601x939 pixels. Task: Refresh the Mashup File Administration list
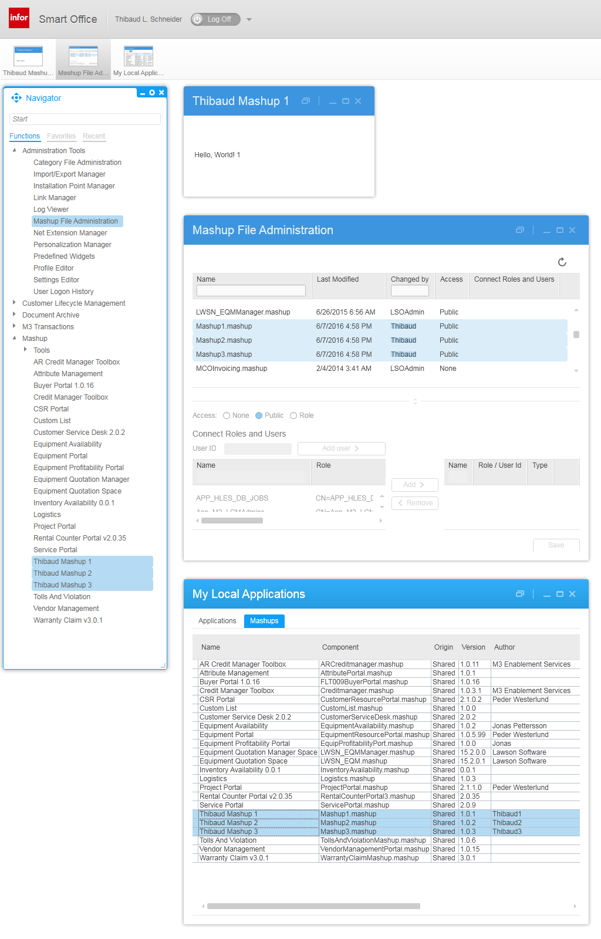[x=562, y=262]
